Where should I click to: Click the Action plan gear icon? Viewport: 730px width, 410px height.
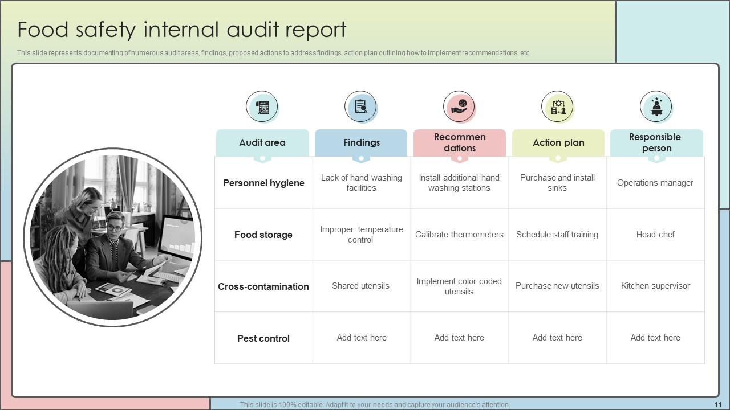pos(557,107)
